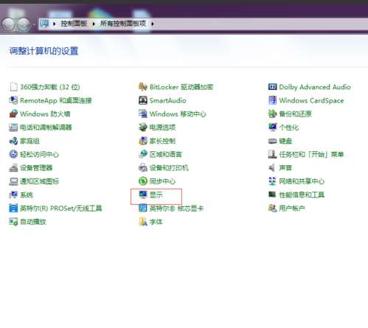Click the Windows 移动中心 icon

coord(143,114)
